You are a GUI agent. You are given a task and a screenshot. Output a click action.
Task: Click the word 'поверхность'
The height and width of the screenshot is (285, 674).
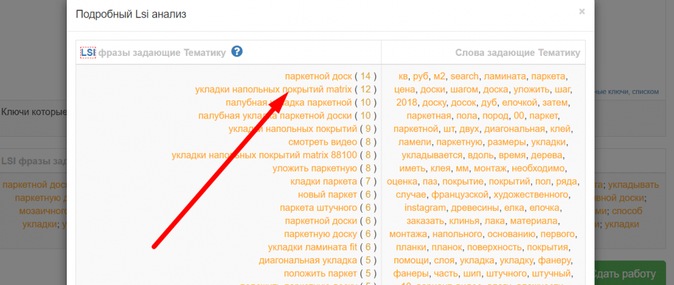click(495, 247)
